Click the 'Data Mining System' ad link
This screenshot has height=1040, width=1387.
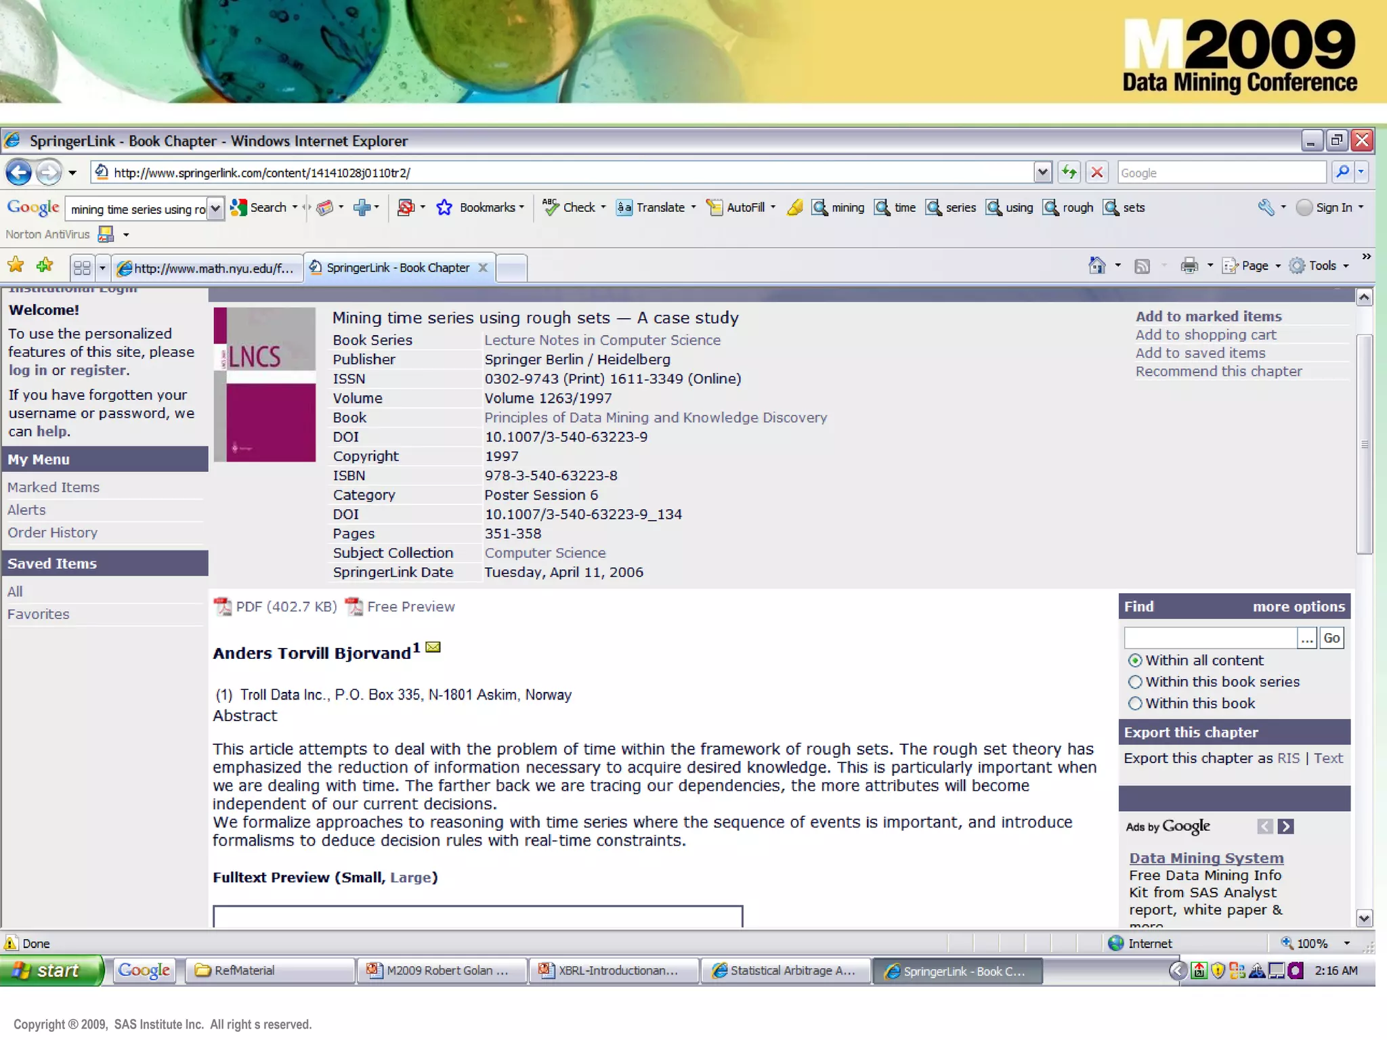click(1206, 858)
